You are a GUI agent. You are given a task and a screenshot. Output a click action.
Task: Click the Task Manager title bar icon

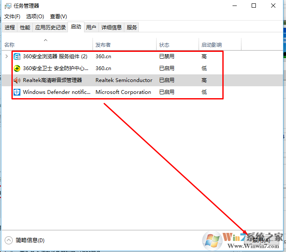tap(8, 6)
